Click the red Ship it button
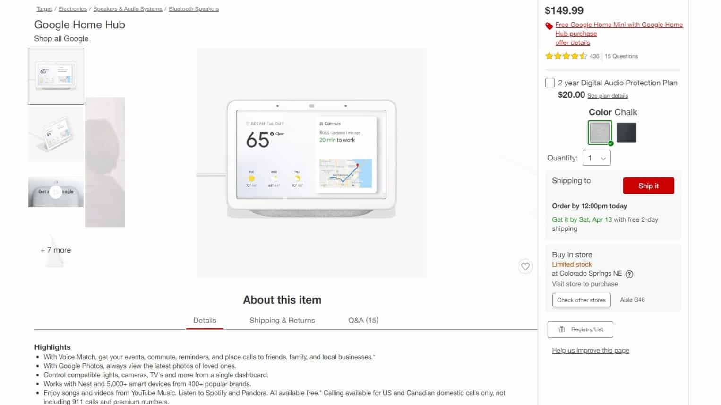This screenshot has height=405, width=721. 648,186
